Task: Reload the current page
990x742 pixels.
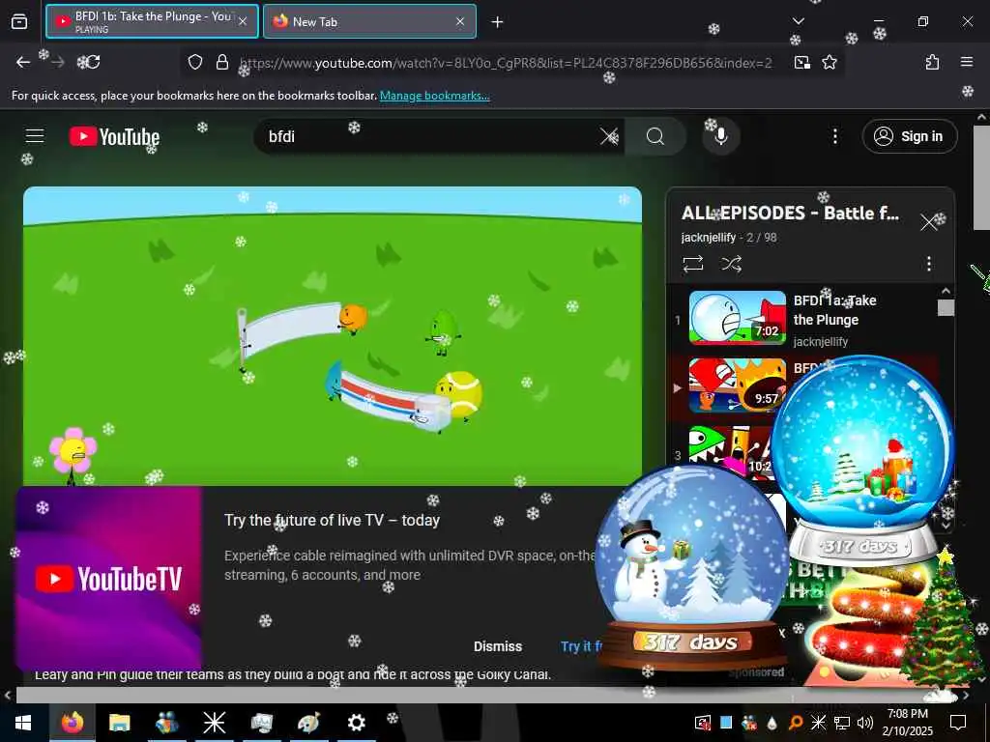Action: click(x=92, y=62)
